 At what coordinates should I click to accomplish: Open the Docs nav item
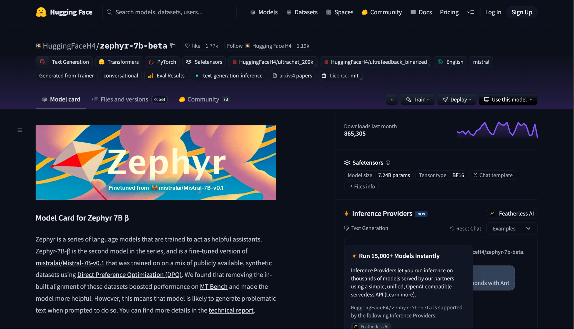(x=421, y=12)
